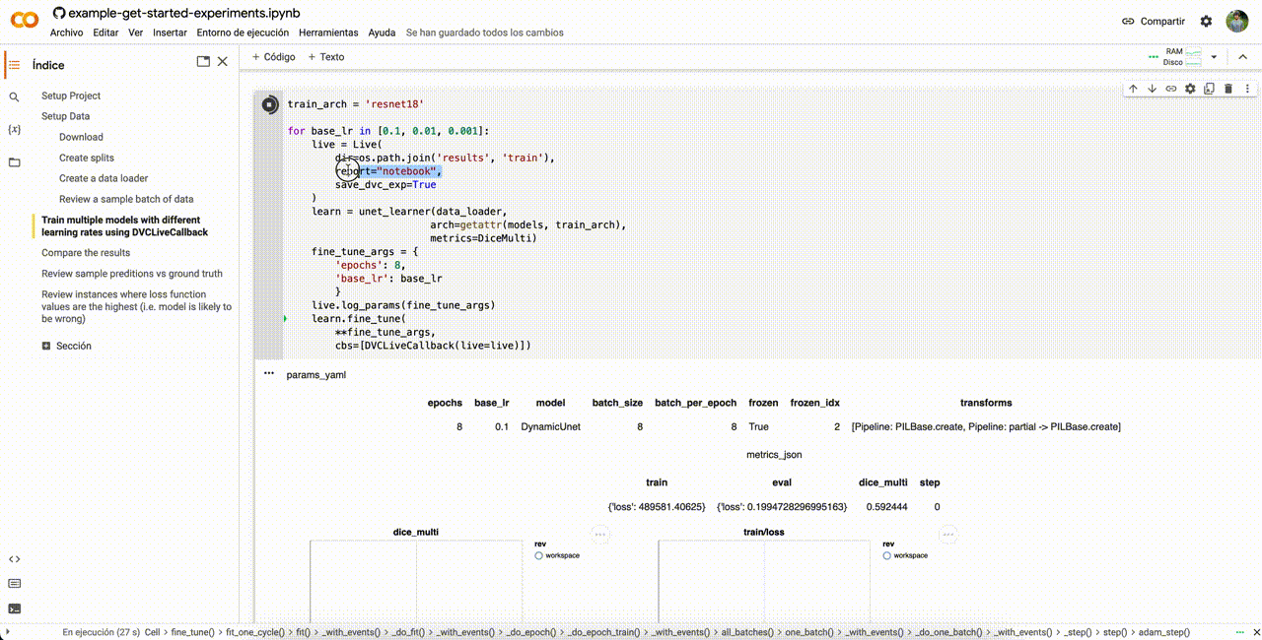Copy link to cell icon
The width and height of the screenshot is (1262, 640).
1170,89
